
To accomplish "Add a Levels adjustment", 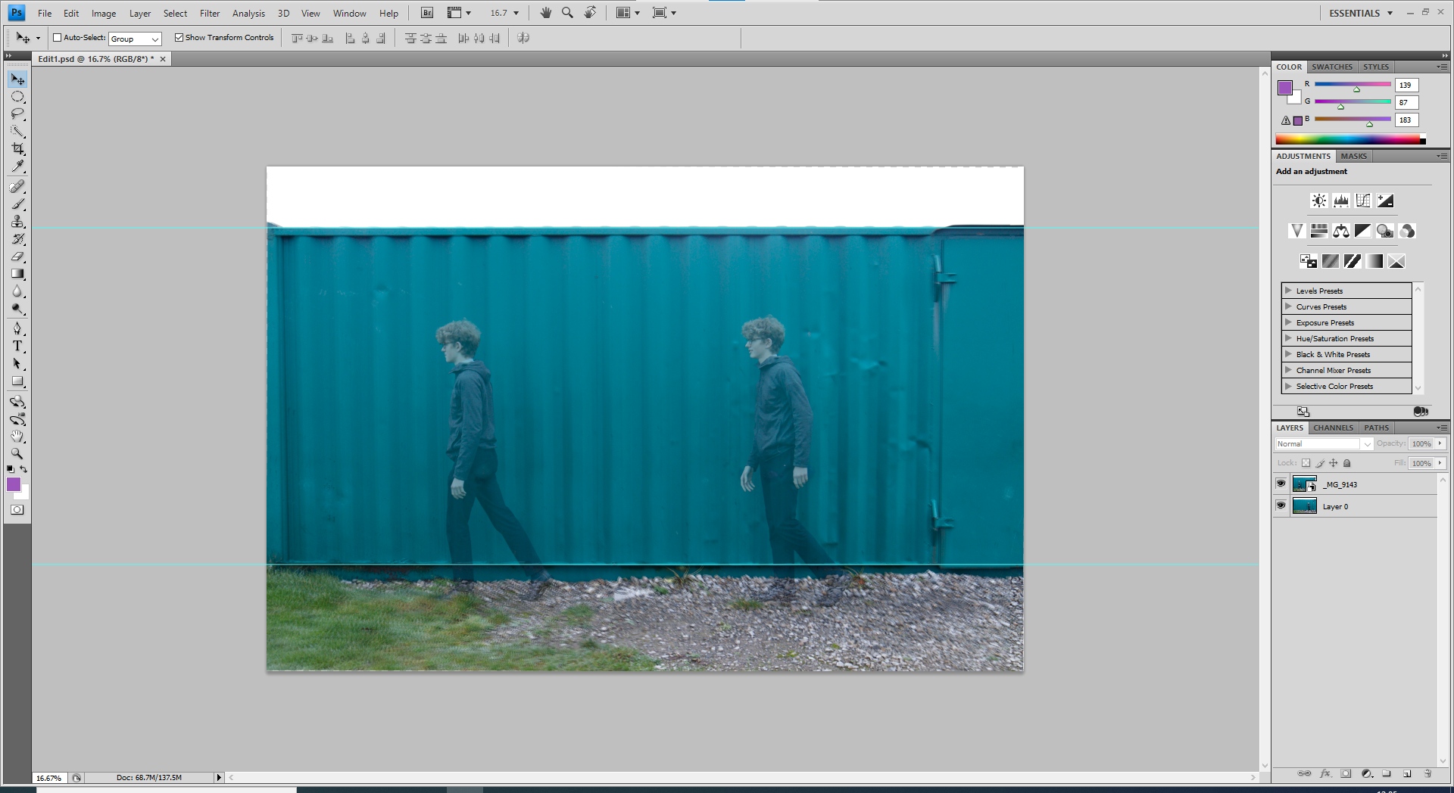I will click(1341, 201).
